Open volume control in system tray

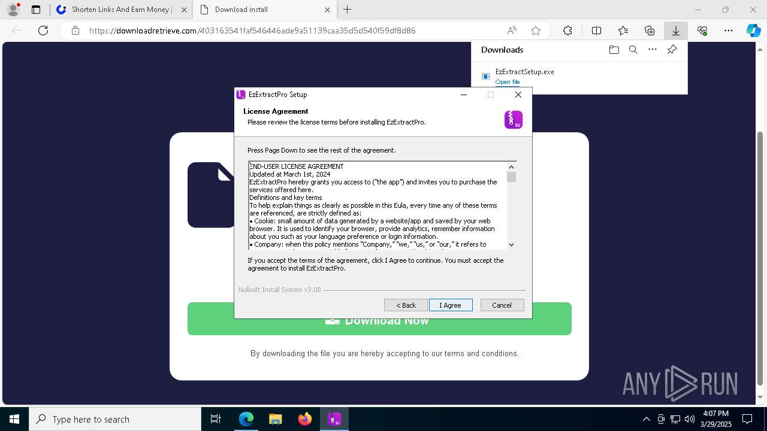pyautogui.click(x=690, y=419)
